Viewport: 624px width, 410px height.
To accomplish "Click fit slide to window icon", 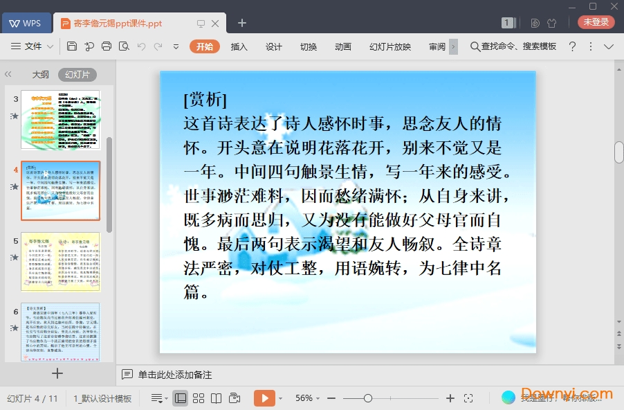I will (468, 398).
